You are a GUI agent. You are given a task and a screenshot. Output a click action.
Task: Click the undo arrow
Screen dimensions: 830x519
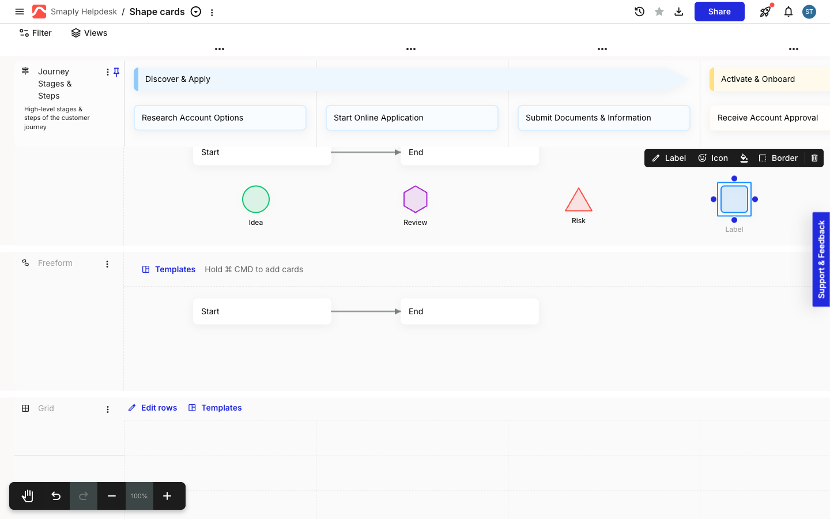tap(56, 496)
